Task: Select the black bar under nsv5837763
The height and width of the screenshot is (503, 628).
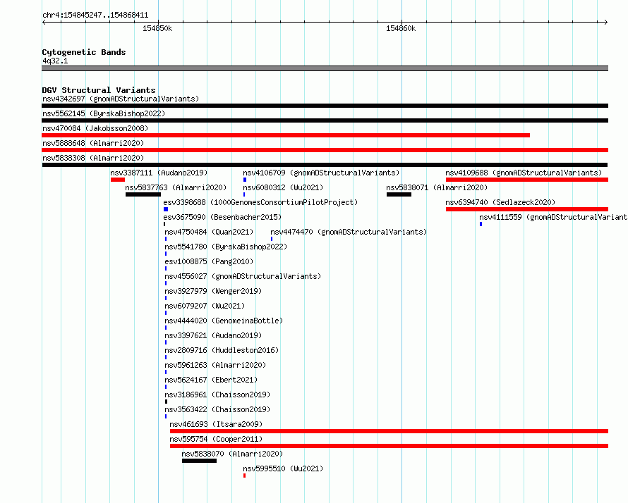Action: tap(143, 194)
